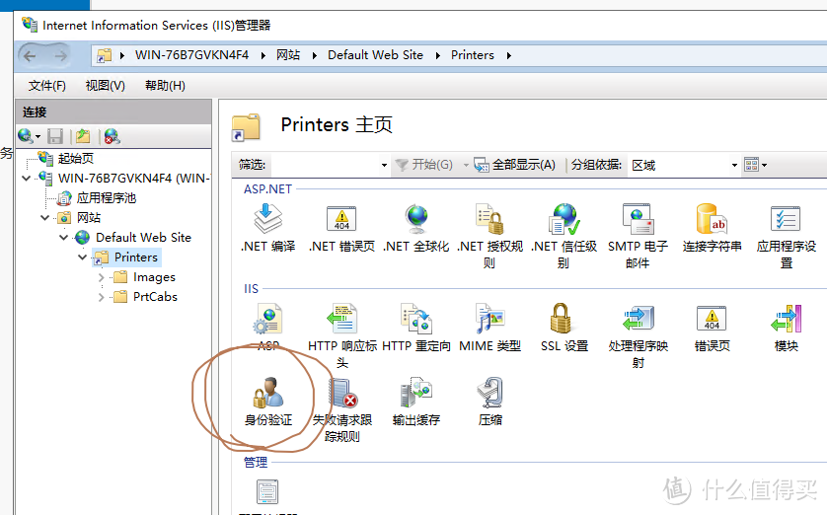This screenshot has width=827, height=515.
Task: Open the 失败请求跟踪规则 feature
Action: (342, 409)
